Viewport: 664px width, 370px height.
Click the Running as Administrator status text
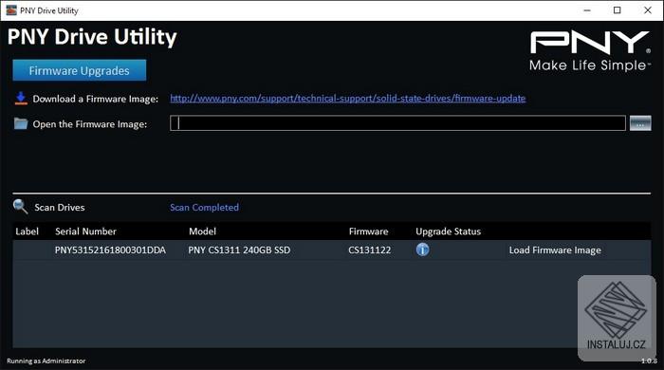point(46,361)
